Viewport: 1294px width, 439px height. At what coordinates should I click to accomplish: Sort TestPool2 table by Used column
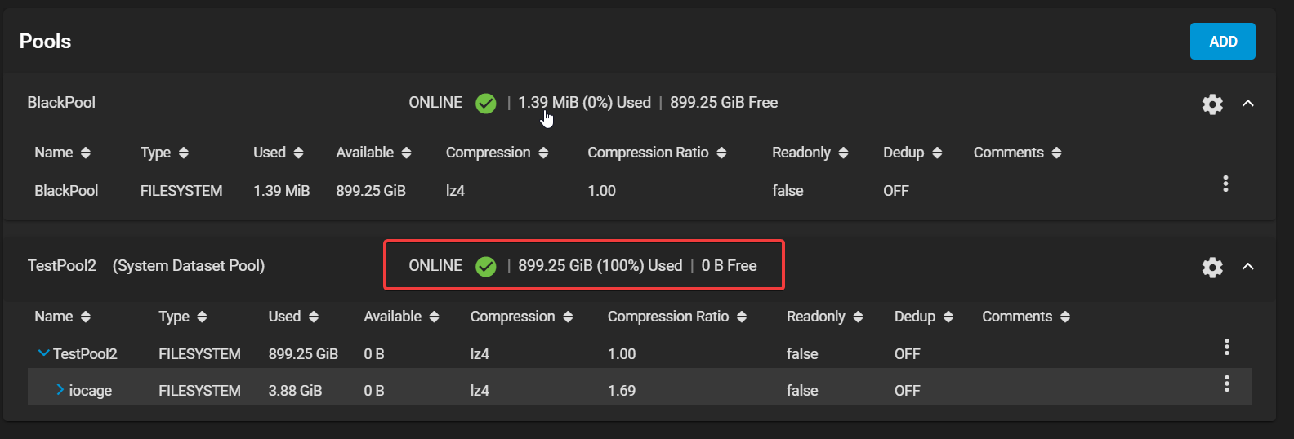(x=294, y=317)
